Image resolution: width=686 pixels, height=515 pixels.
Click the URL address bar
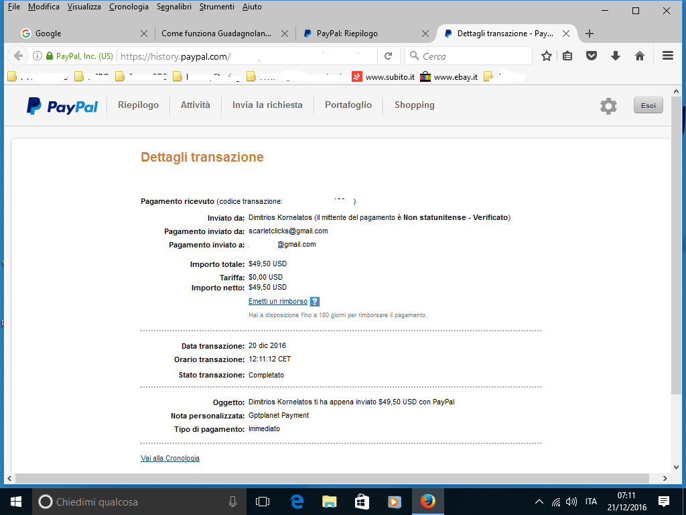point(247,56)
